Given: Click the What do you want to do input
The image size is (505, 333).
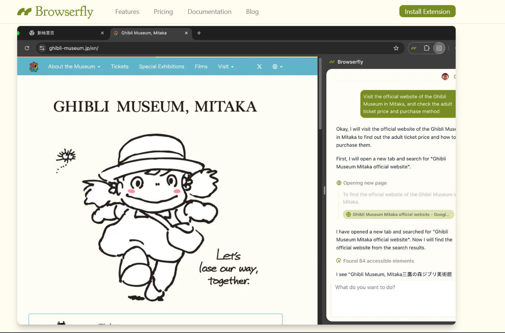Looking at the screenshot, I should tap(393, 298).
